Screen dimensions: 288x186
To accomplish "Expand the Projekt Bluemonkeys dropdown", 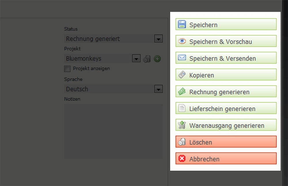I will coord(136,58).
